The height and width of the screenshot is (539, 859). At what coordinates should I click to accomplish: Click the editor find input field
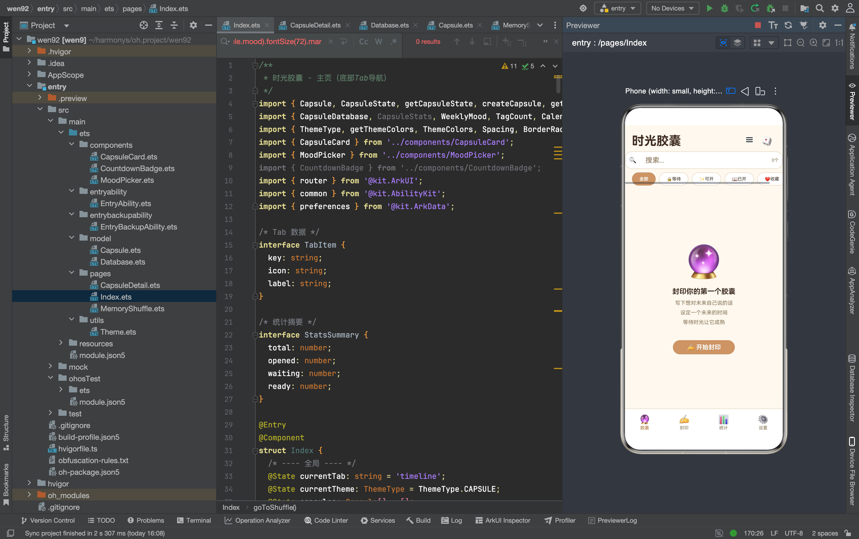[277, 42]
